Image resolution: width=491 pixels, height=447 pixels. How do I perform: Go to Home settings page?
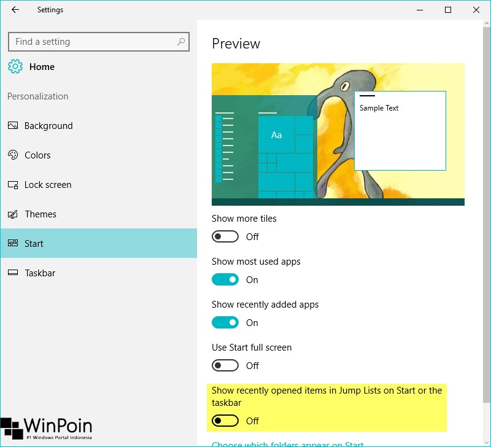tap(41, 66)
